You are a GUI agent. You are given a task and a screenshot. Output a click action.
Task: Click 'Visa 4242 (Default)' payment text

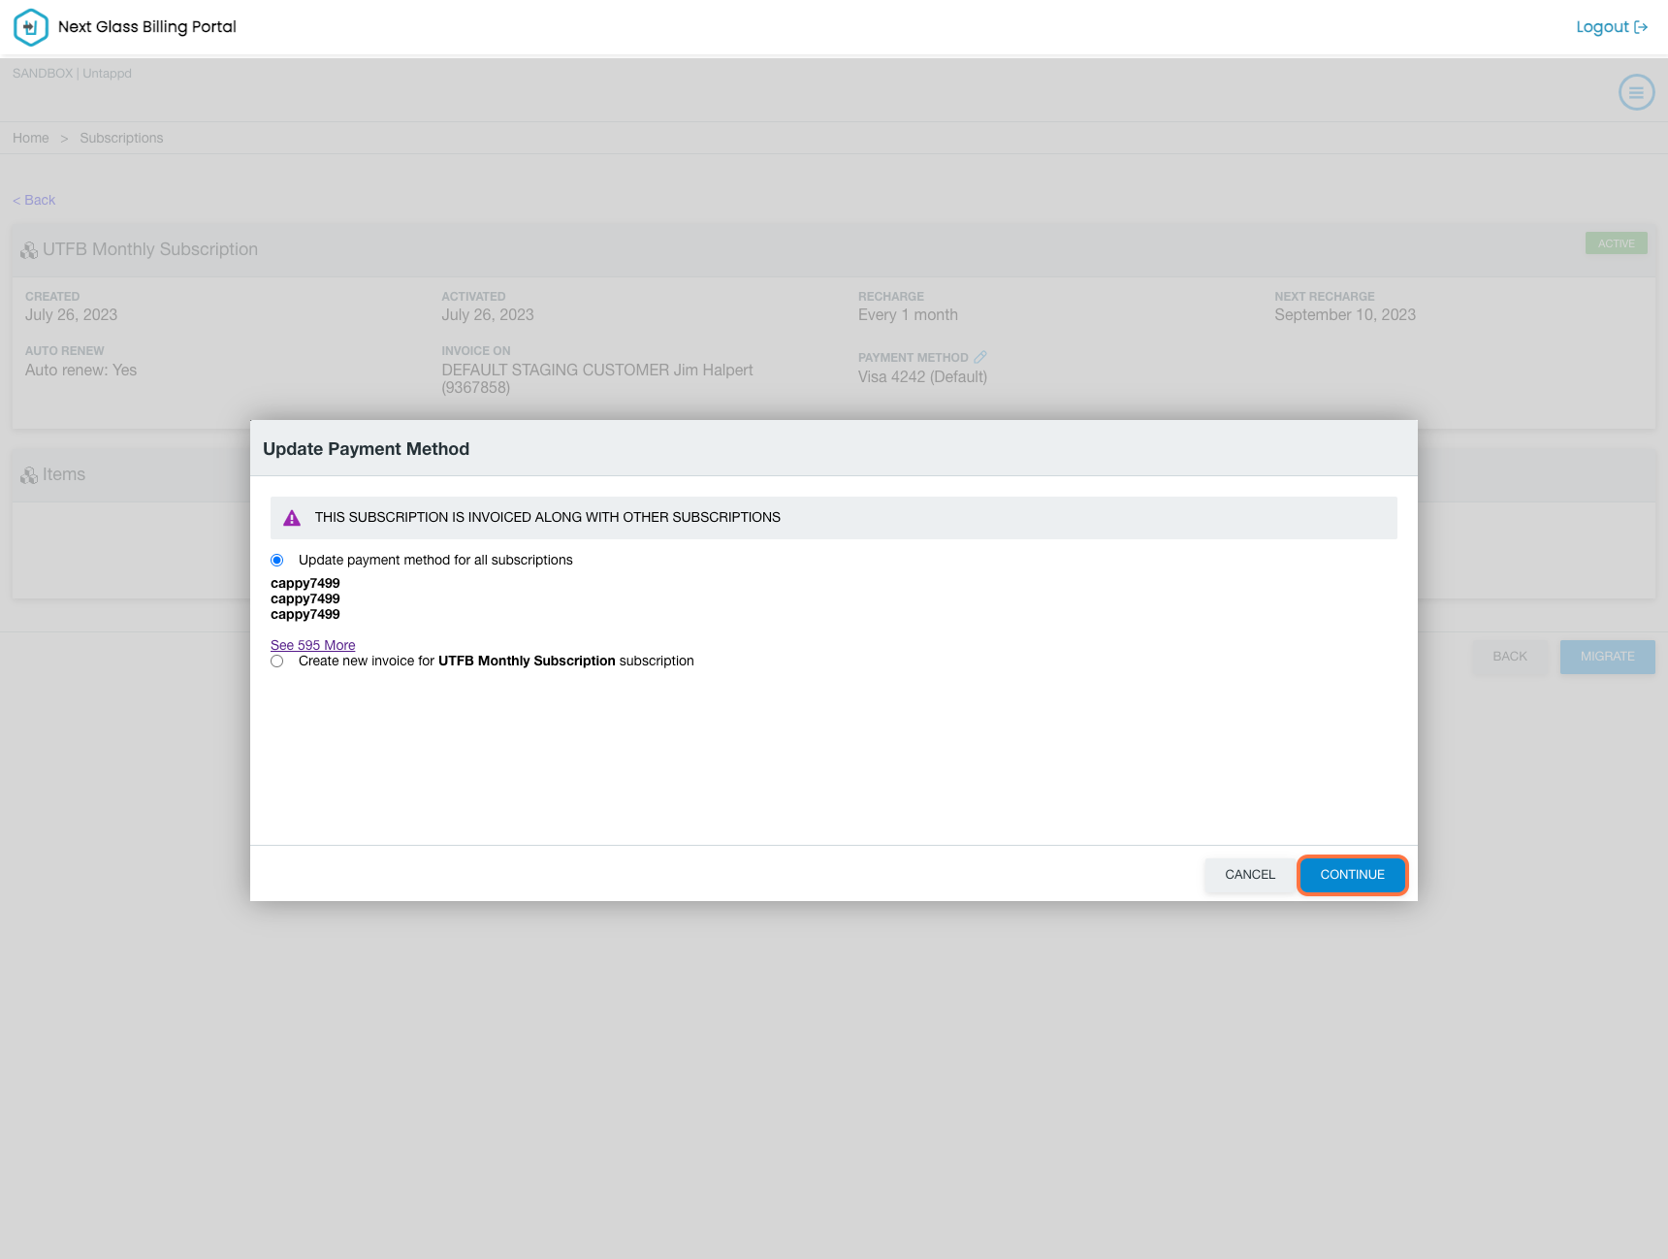pos(922,377)
